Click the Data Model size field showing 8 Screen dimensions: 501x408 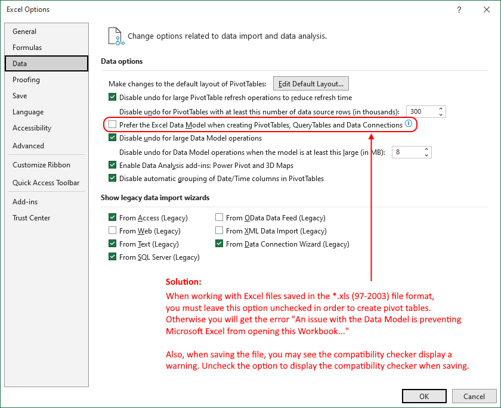(408, 152)
